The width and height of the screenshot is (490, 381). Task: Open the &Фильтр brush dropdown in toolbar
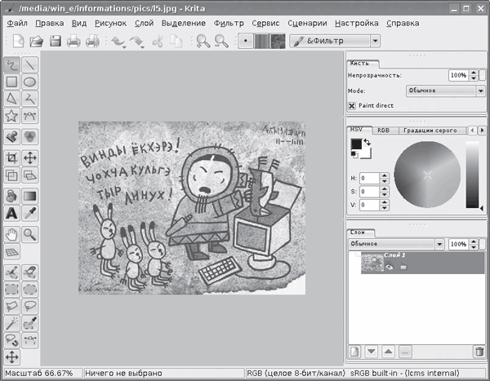coord(333,40)
